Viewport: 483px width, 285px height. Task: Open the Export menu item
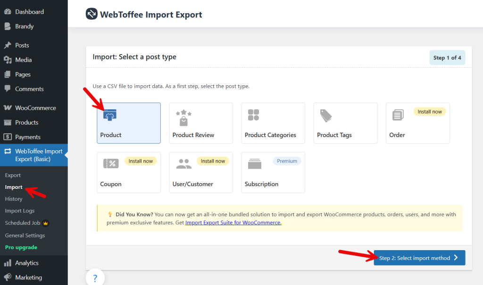pyautogui.click(x=12, y=175)
